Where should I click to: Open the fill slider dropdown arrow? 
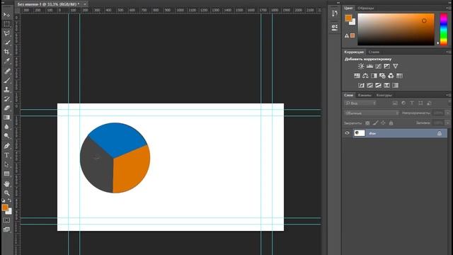[448, 123]
